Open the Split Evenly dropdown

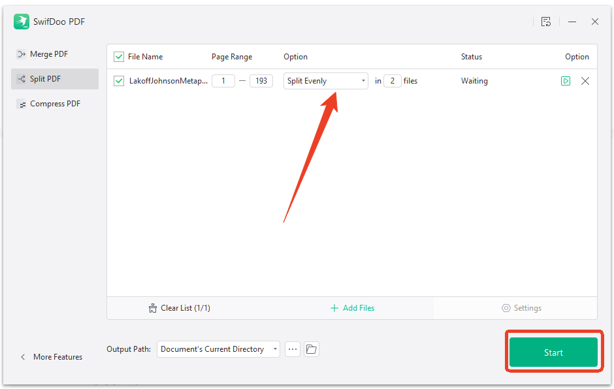[326, 81]
